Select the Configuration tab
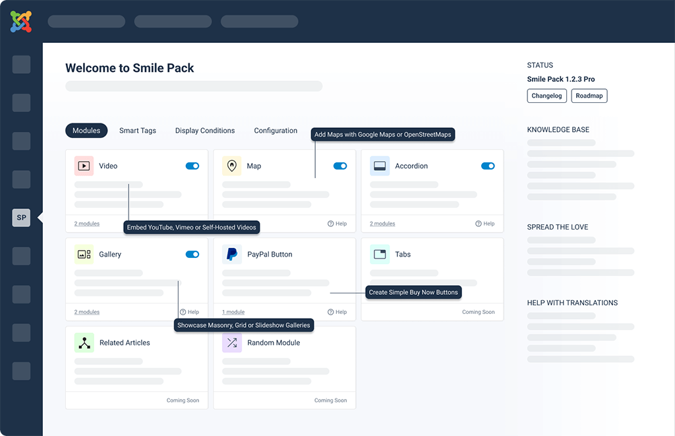The height and width of the screenshot is (436, 675). tap(276, 131)
